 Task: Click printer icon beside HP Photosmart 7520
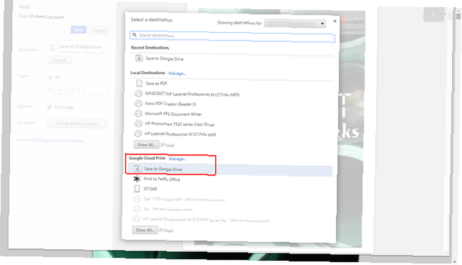[139, 123]
